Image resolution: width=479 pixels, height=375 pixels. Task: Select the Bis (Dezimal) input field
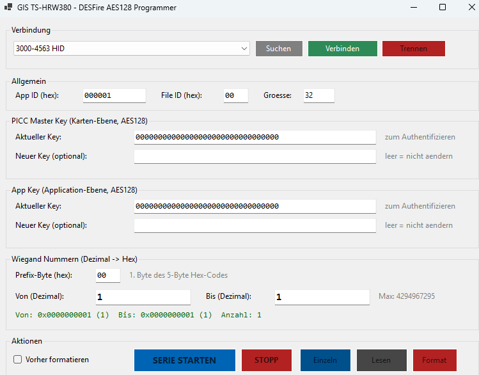(x=322, y=297)
